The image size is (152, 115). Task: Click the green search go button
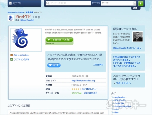tap(141, 3)
